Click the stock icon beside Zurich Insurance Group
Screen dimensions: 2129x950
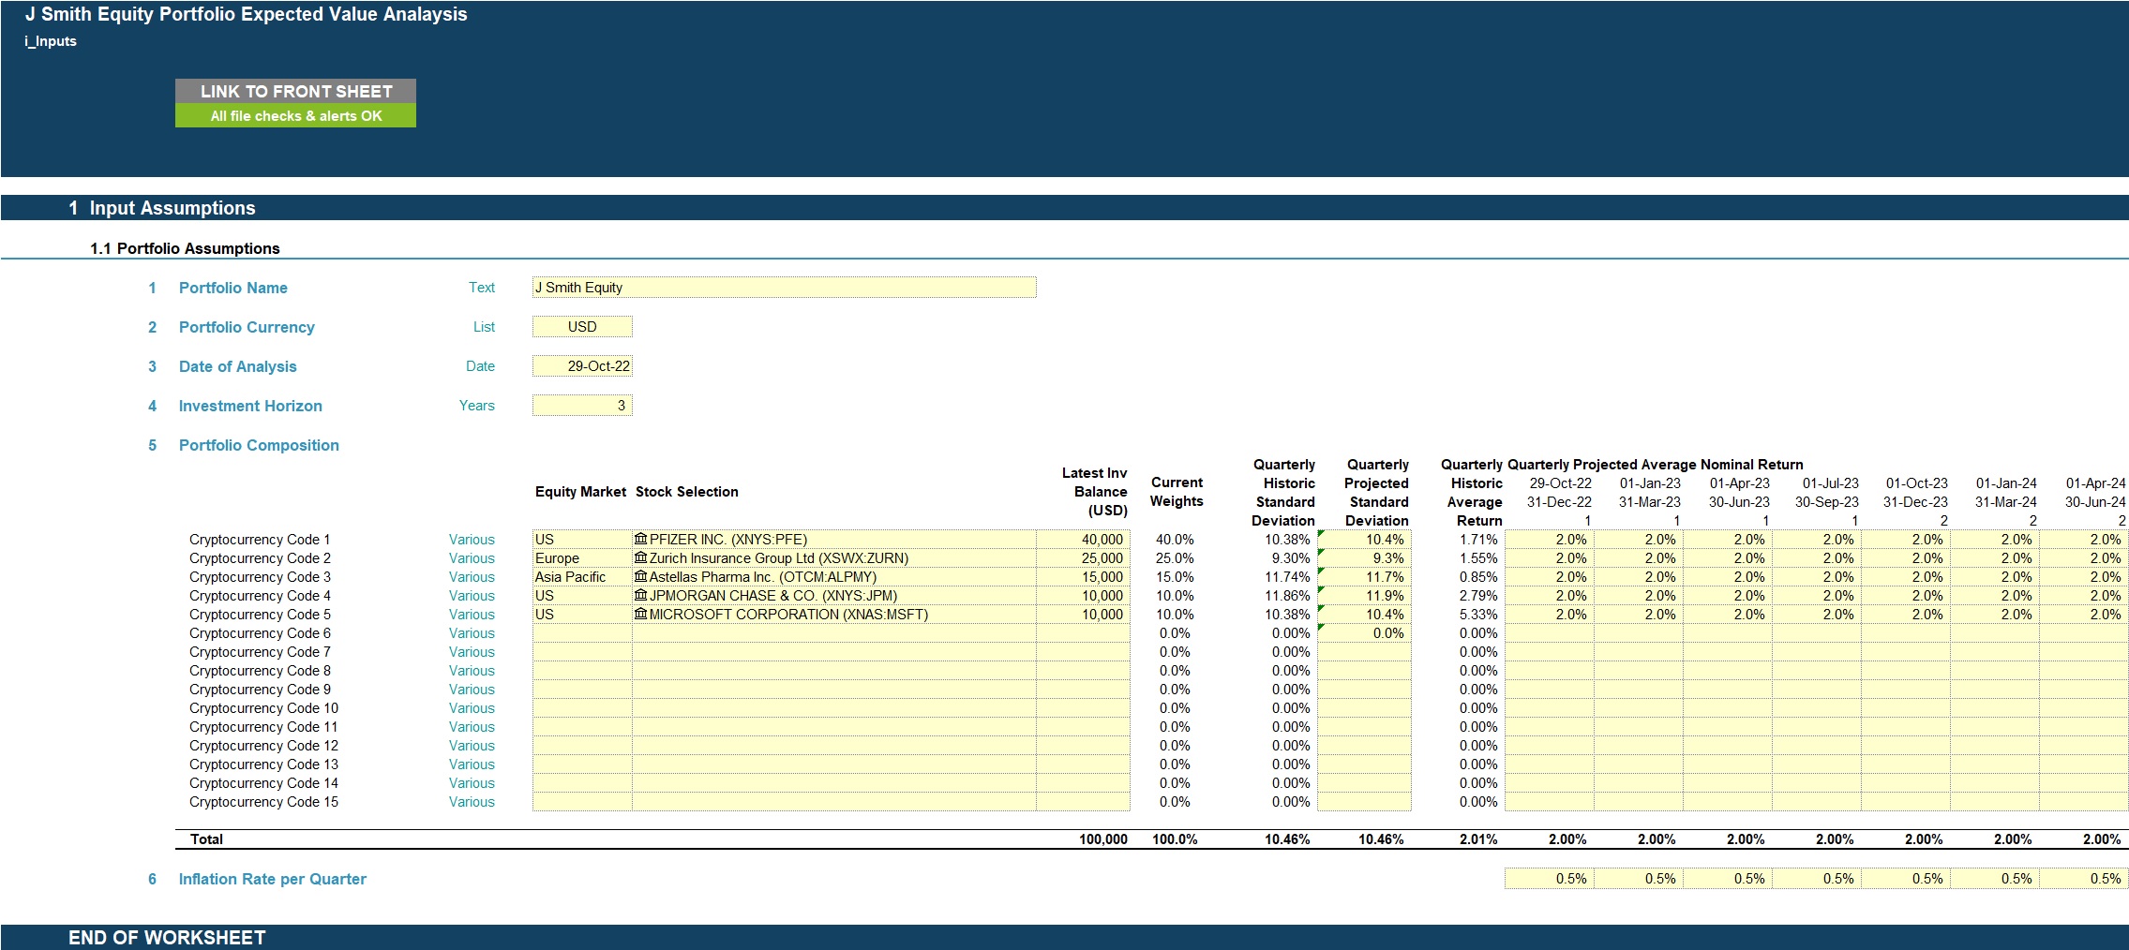(x=641, y=557)
